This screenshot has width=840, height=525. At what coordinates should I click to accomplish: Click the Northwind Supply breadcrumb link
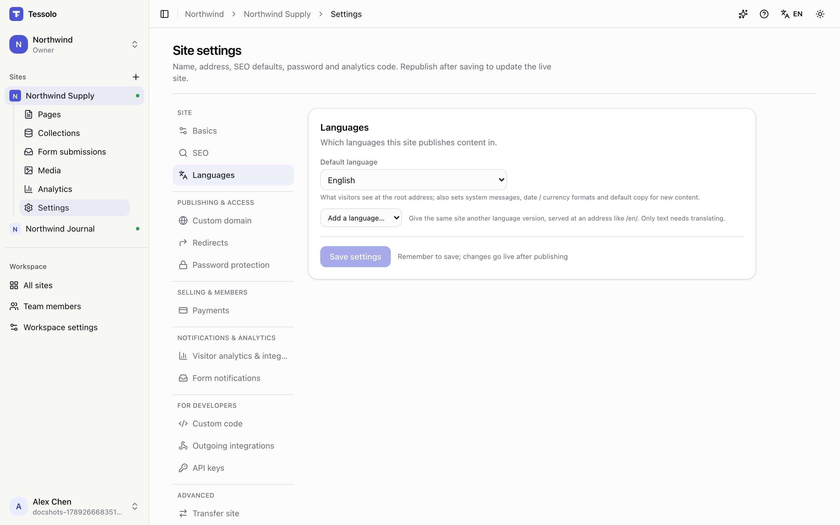(277, 14)
